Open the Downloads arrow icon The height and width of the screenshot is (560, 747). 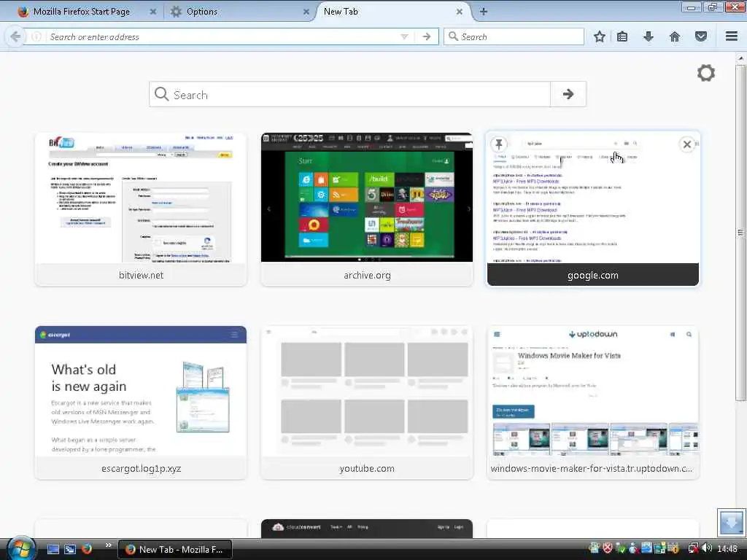click(648, 36)
